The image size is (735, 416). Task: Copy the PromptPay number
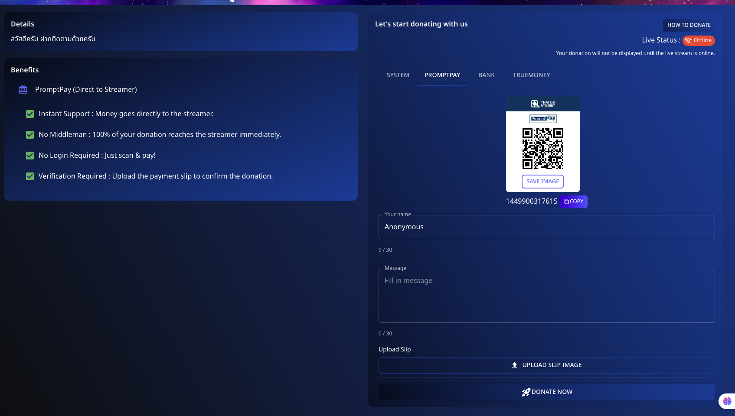click(573, 201)
